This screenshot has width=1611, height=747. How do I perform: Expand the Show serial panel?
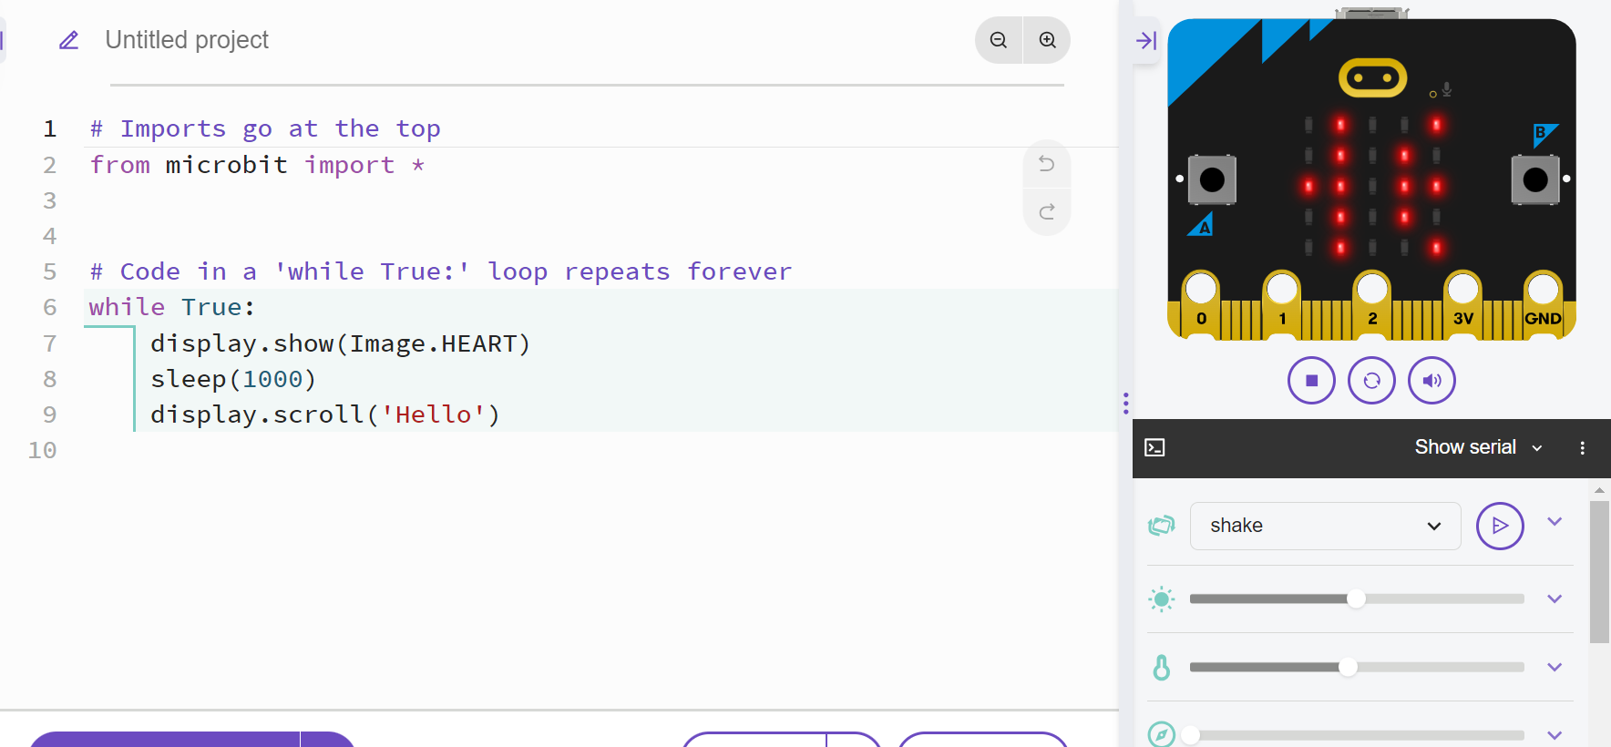pyautogui.click(x=1478, y=447)
